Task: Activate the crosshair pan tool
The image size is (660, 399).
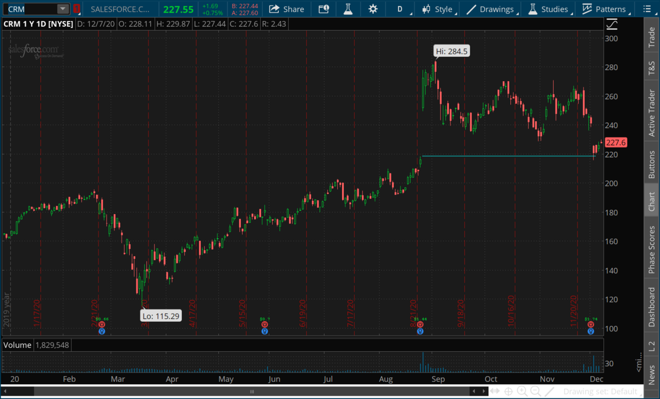Action: point(509,391)
